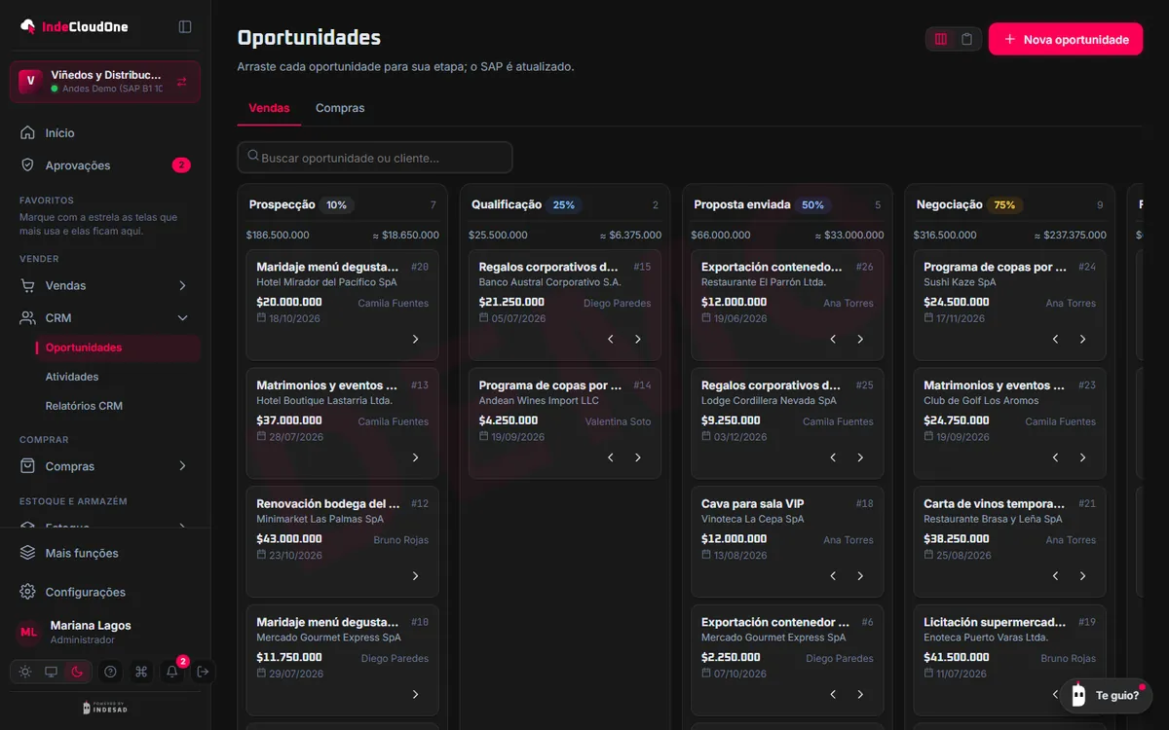Screen dimensions: 1169x730
Task: Move card #20 to the next stage
Action: point(415,340)
